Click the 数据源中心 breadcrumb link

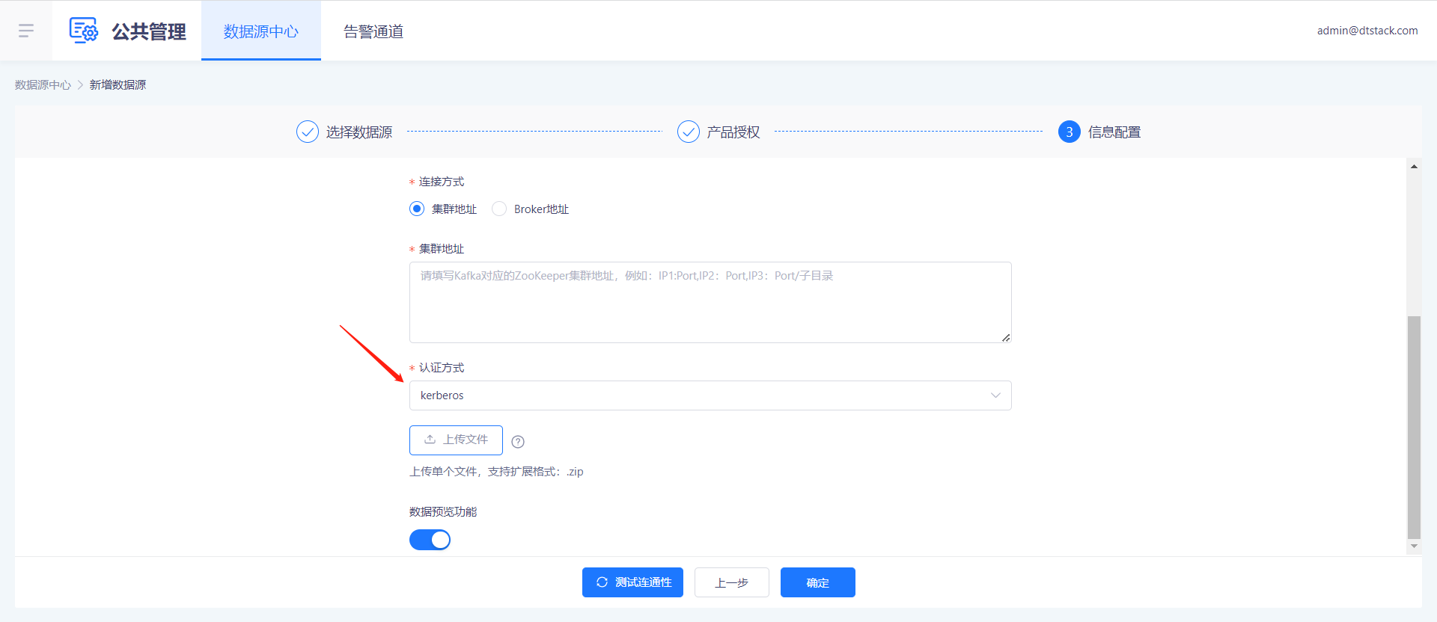[43, 85]
